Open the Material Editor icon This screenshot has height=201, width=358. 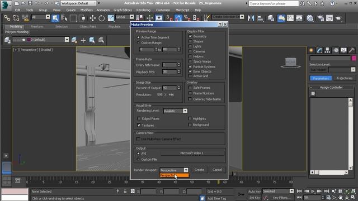click(x=310, y=18)
